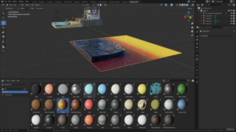
Task: Open the Output properties tab icon
Action: (197, 40)
